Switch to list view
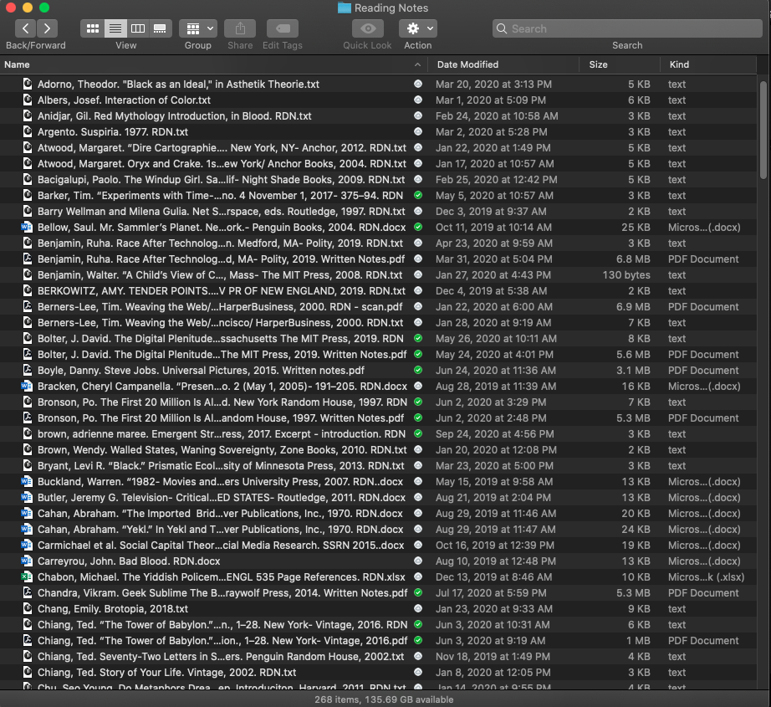 (115, 28)
